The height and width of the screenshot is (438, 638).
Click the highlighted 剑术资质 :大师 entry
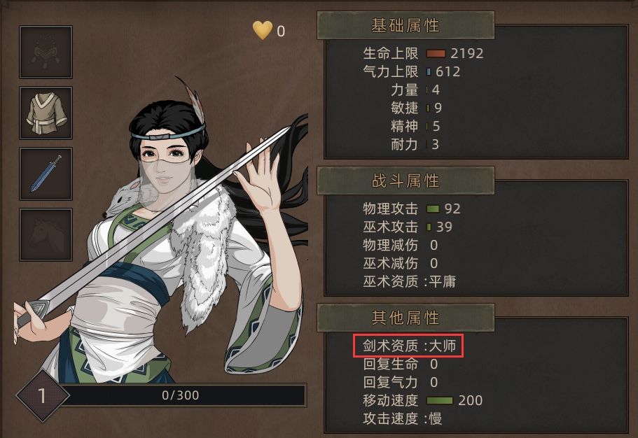point(408,346)
